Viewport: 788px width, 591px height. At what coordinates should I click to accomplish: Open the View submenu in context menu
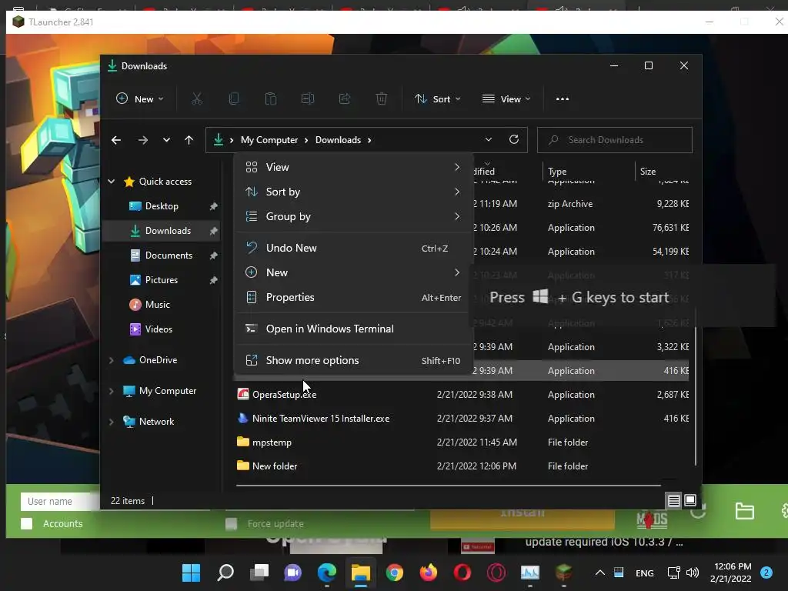tap(352, 167)
